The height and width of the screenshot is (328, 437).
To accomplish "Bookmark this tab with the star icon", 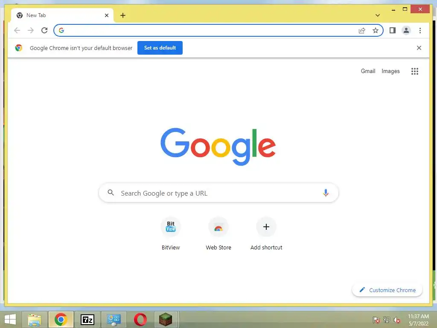I will 376,30.
